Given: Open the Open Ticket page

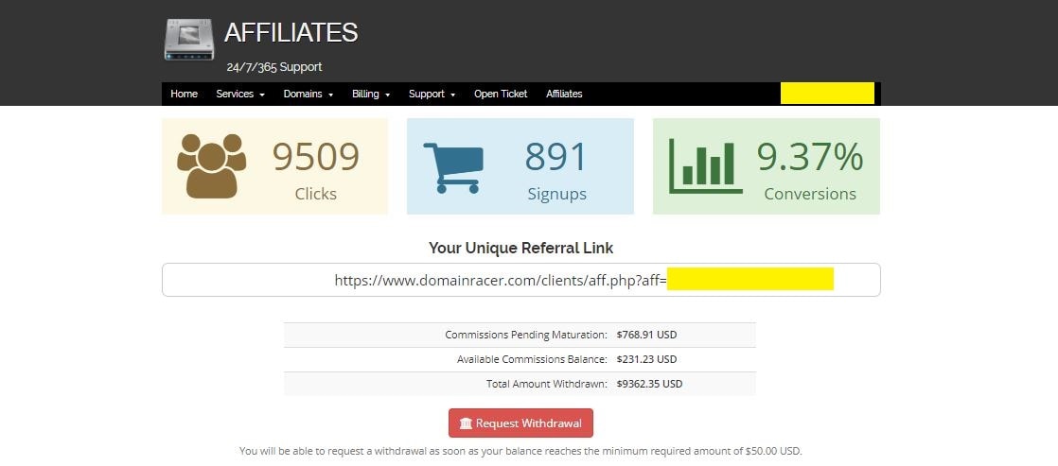Looking at the screenshot, I should (501, 94).
